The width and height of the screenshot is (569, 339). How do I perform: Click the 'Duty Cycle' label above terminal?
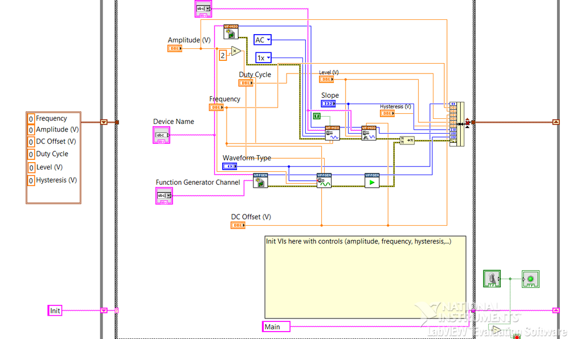[255, 75]
